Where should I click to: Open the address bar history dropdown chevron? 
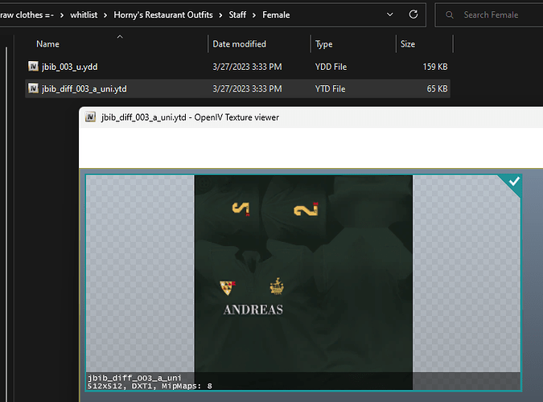390,14
